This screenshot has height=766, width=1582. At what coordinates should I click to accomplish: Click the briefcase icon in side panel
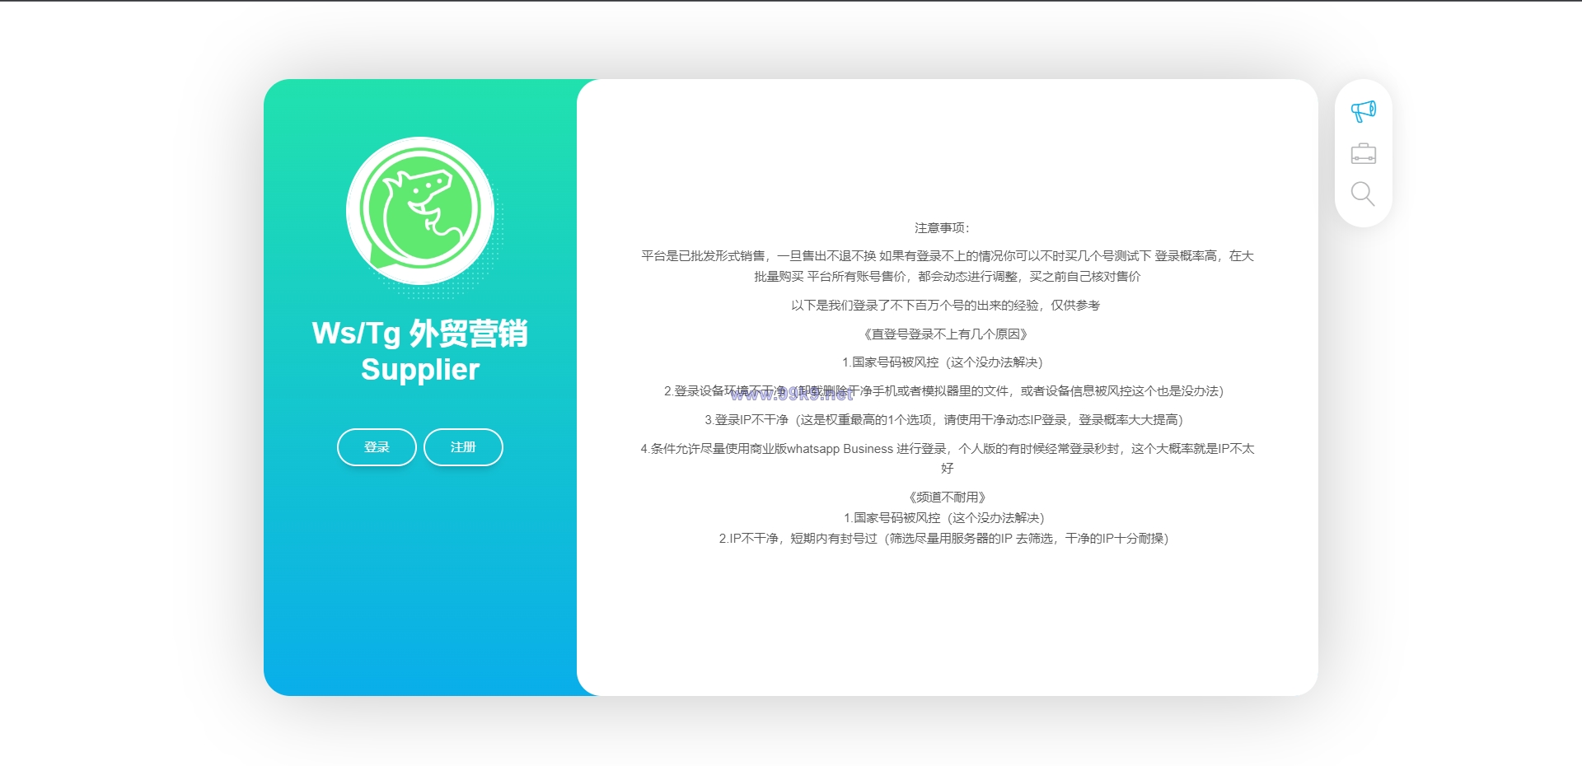pos(1363,153)
